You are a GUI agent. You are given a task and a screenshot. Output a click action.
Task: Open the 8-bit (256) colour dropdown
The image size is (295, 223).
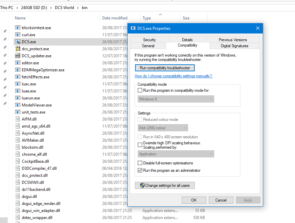click(163, 128)
